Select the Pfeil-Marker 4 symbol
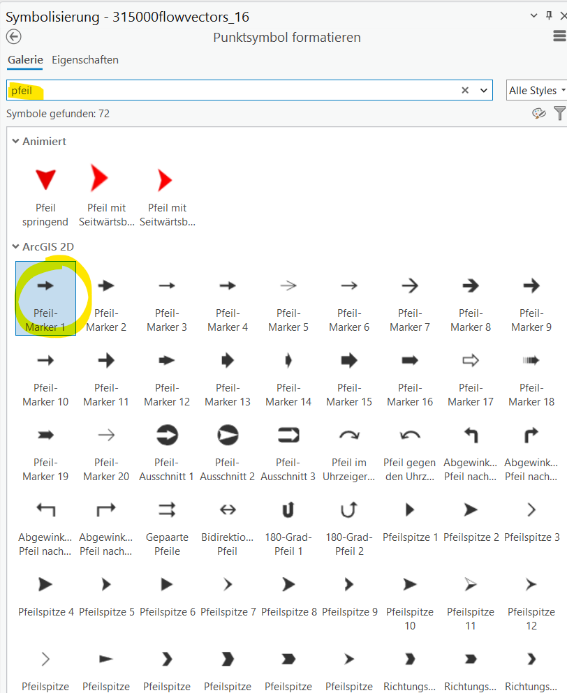This screenshot has width=567, height=693. pyautogui.click(x=228, y=298)
